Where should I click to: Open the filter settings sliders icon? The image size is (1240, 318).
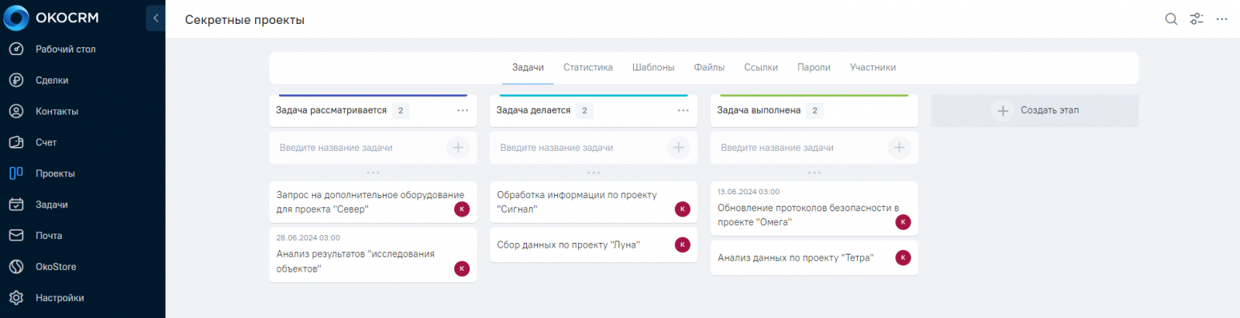(x=1197, y=19)
